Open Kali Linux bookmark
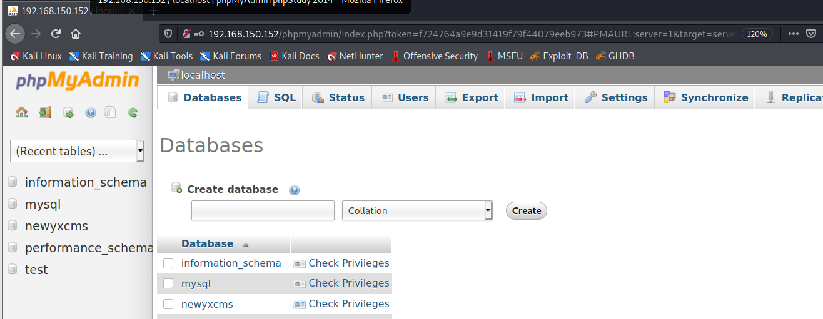 pos(36,56)
